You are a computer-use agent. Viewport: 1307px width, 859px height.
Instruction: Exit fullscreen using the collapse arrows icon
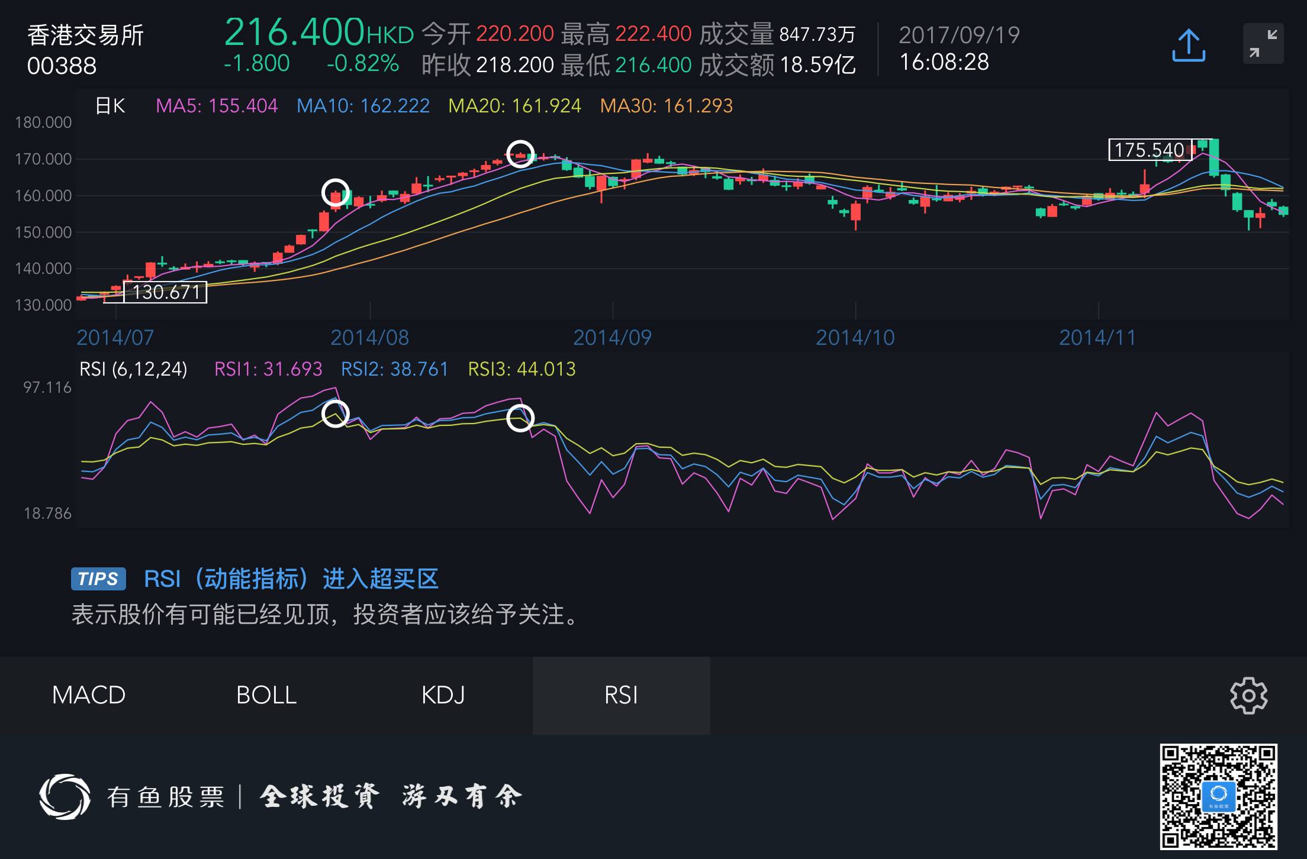point(1263,44)
